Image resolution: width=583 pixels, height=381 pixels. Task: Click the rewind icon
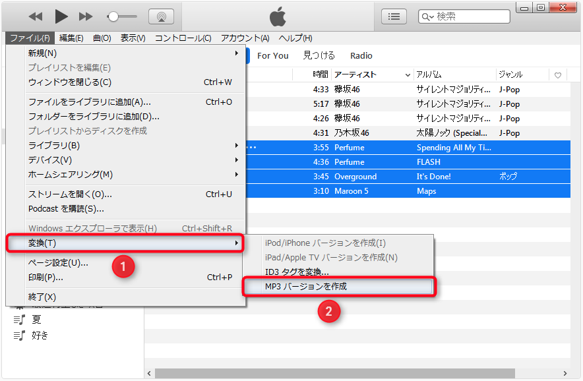pos(35,16)
